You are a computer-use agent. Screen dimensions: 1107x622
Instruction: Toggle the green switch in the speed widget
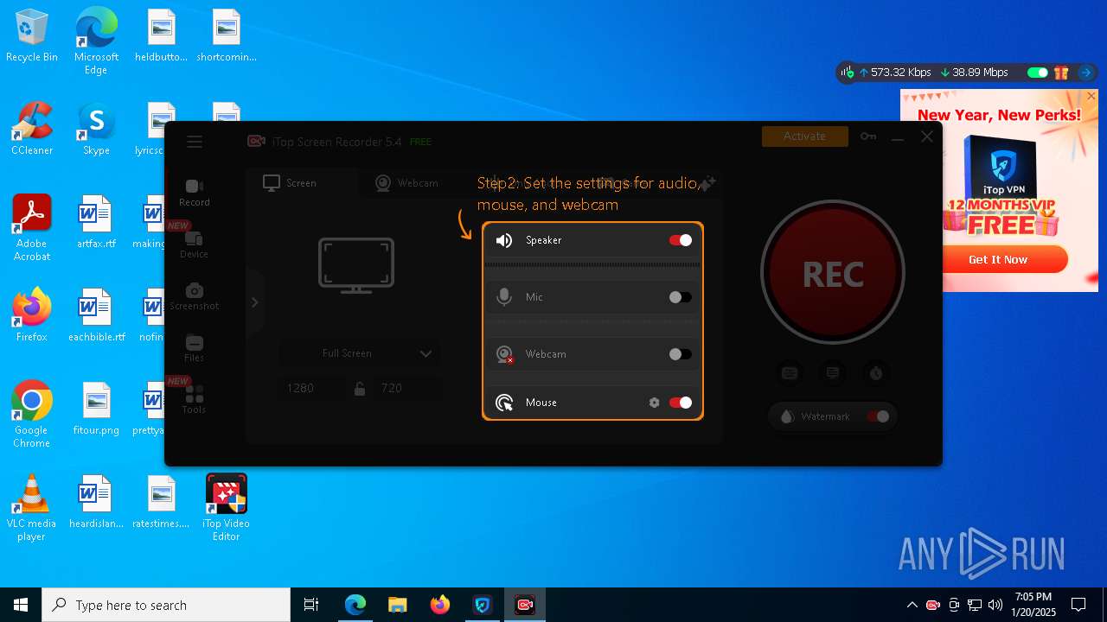1038,73
